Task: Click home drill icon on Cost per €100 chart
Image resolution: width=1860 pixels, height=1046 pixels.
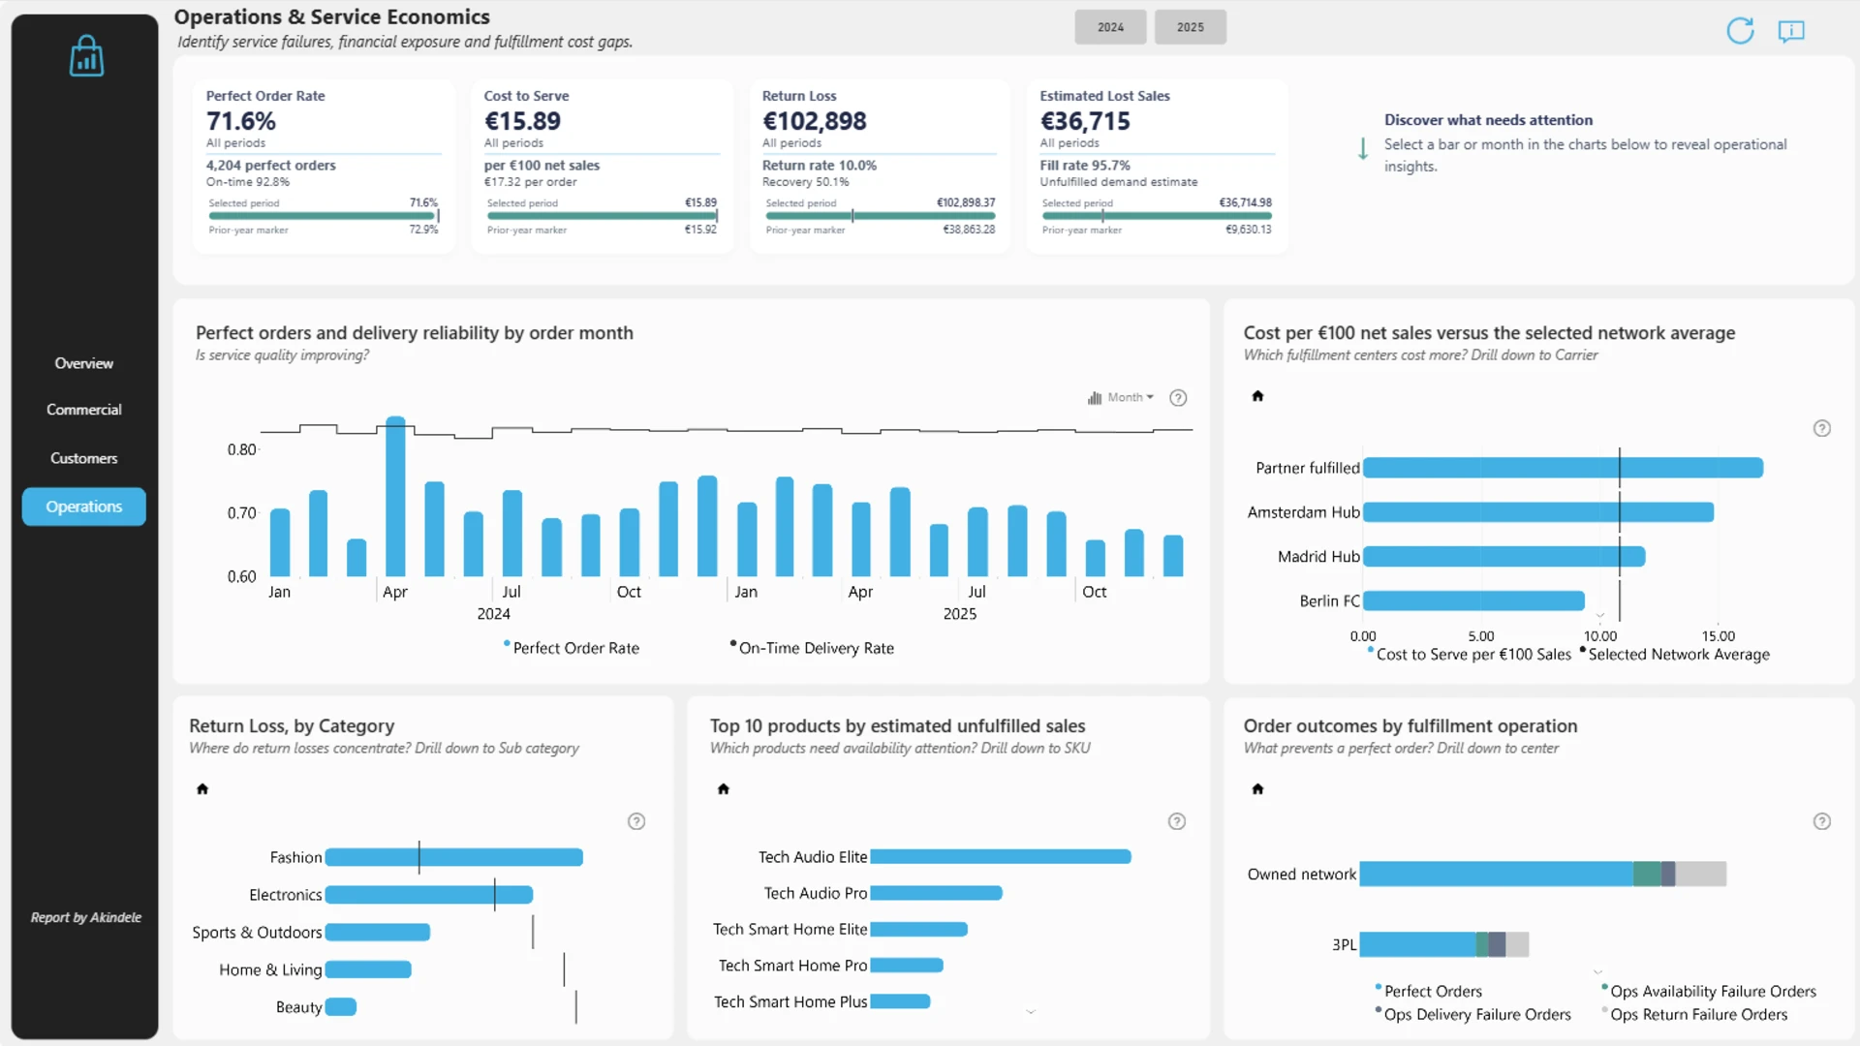Action: coord(1257,396)
